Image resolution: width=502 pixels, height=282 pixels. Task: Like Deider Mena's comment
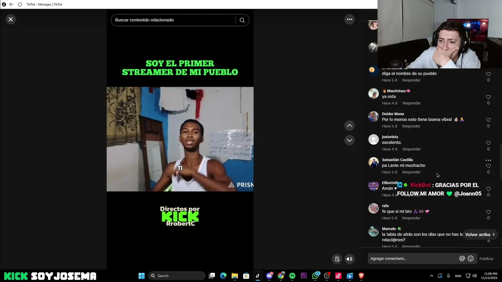pos(488,120)
